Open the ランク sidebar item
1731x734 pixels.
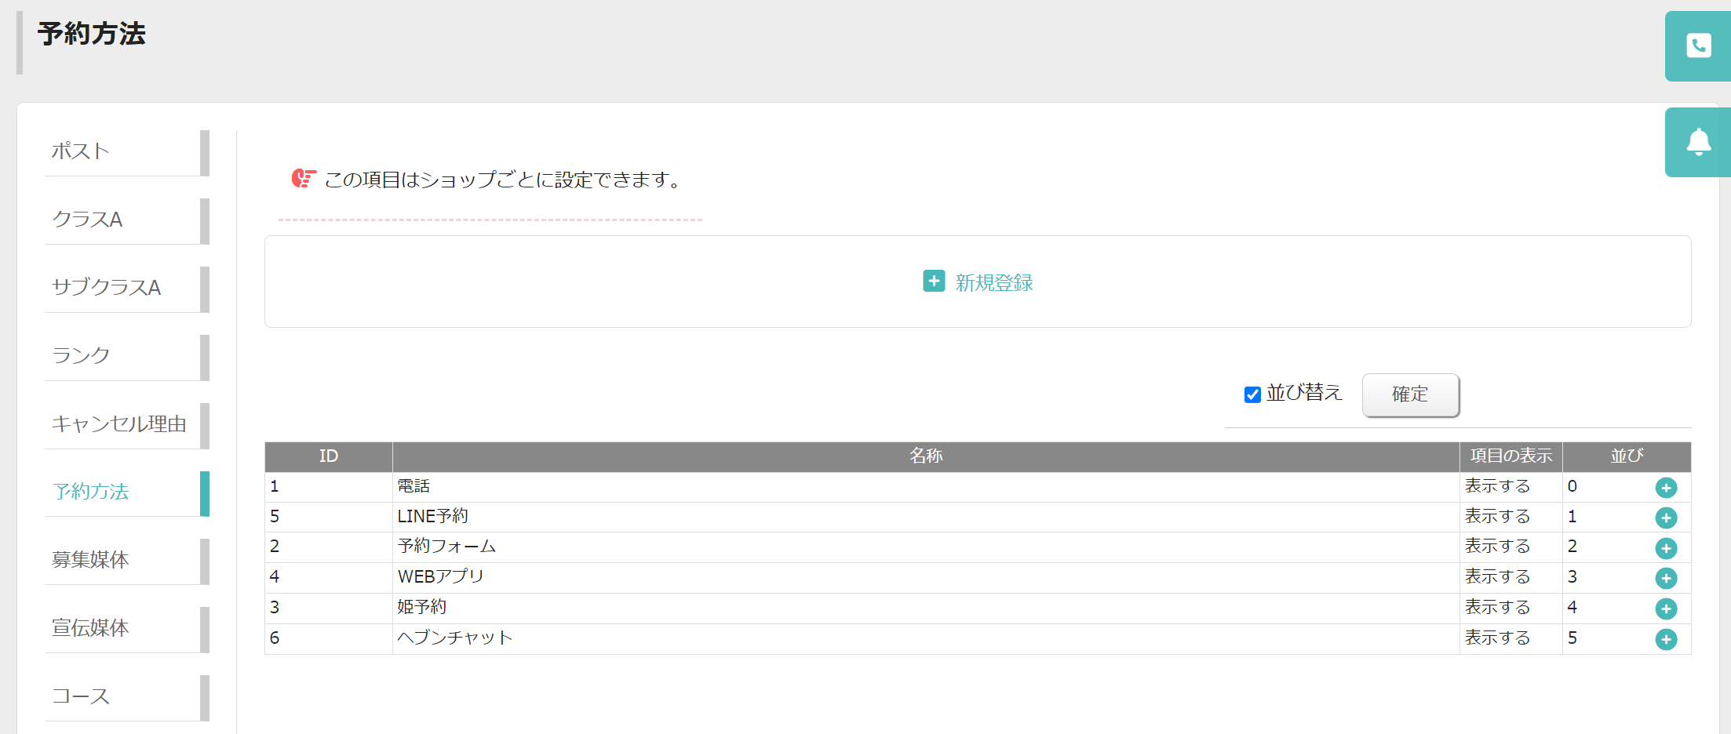(127, 358)
